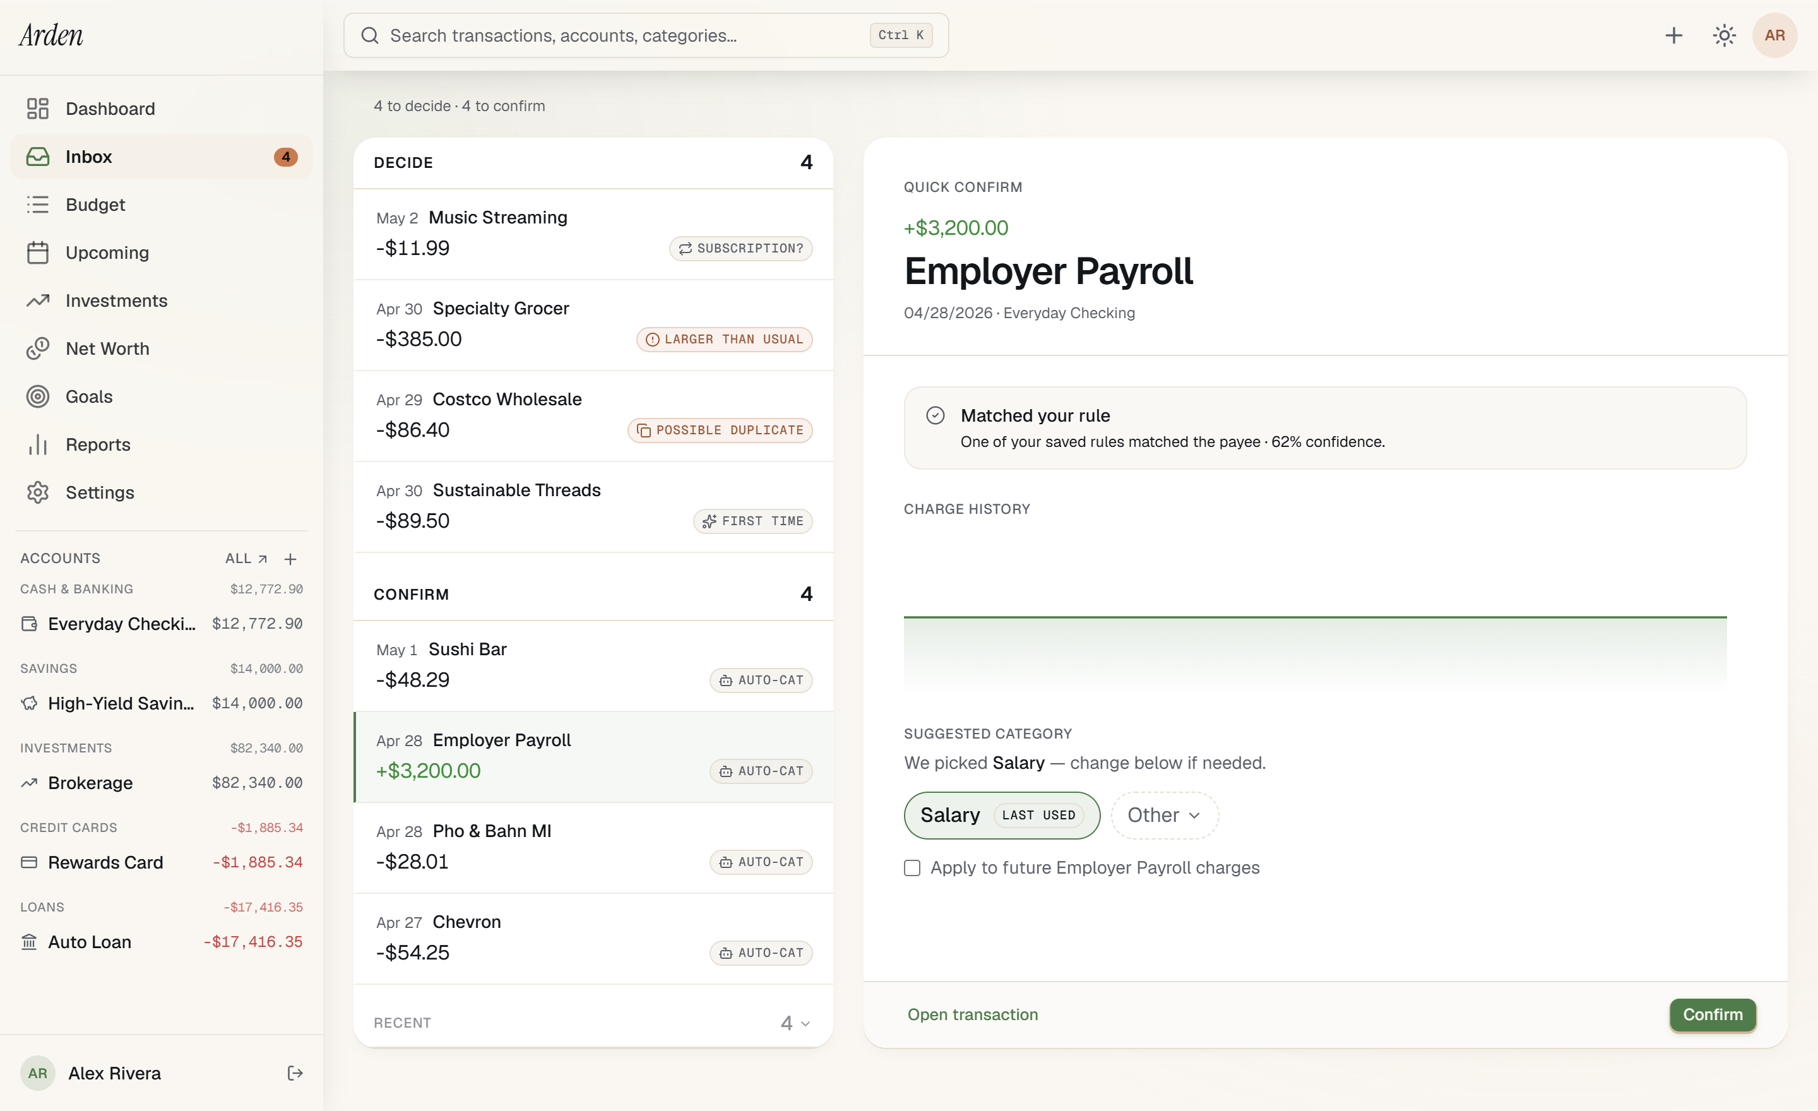The height and width of the screenshot is (1111, 1818).
Task: Open Budget in the sidebar
Action: tap(162, 205)
